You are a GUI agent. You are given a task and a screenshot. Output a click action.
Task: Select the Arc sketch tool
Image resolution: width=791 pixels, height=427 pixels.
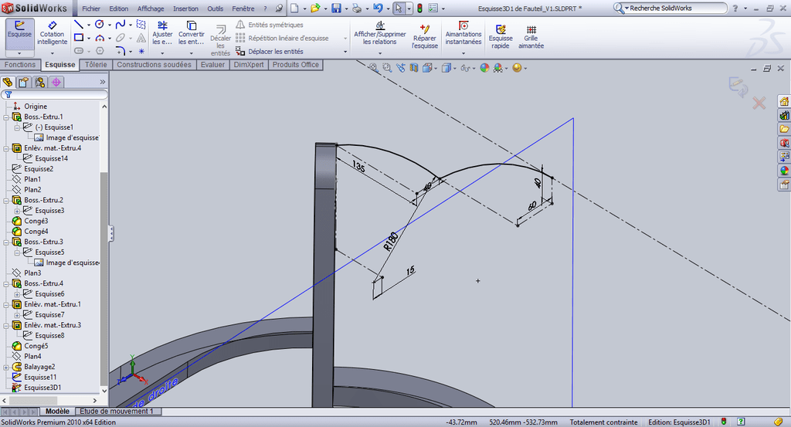click(x=100, y=38)
